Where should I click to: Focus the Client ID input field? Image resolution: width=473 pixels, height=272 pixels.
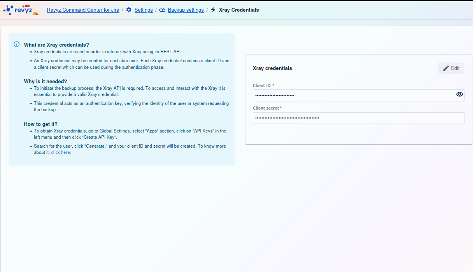pos(352,95)
